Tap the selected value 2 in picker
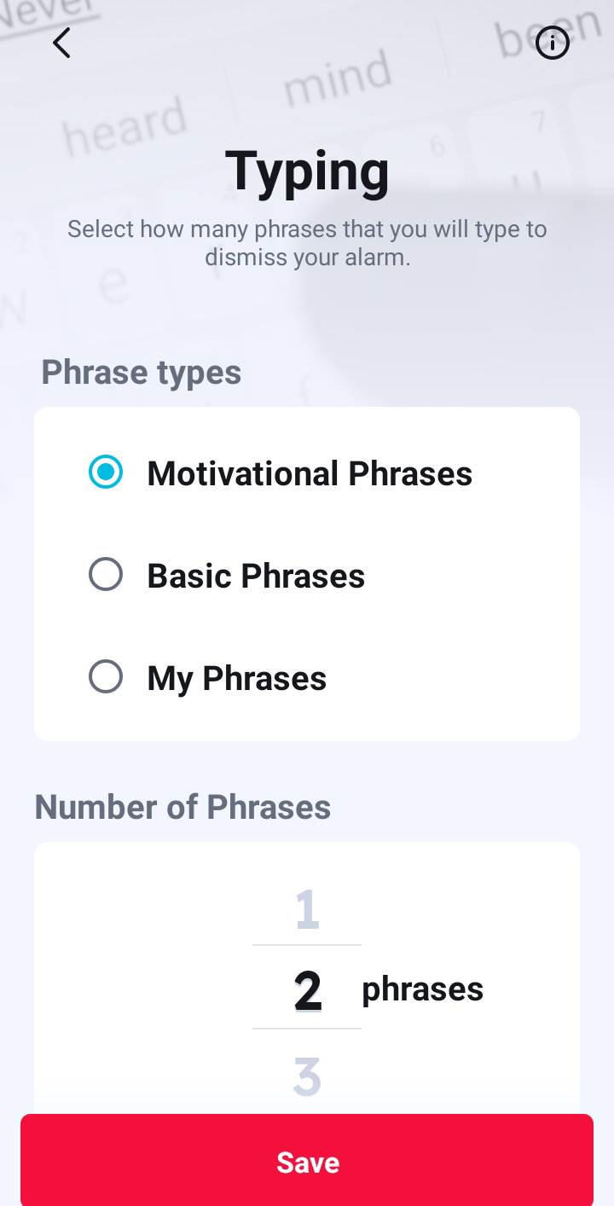Viewport: 614px width, 1206px height. click(x=307, y=990)
